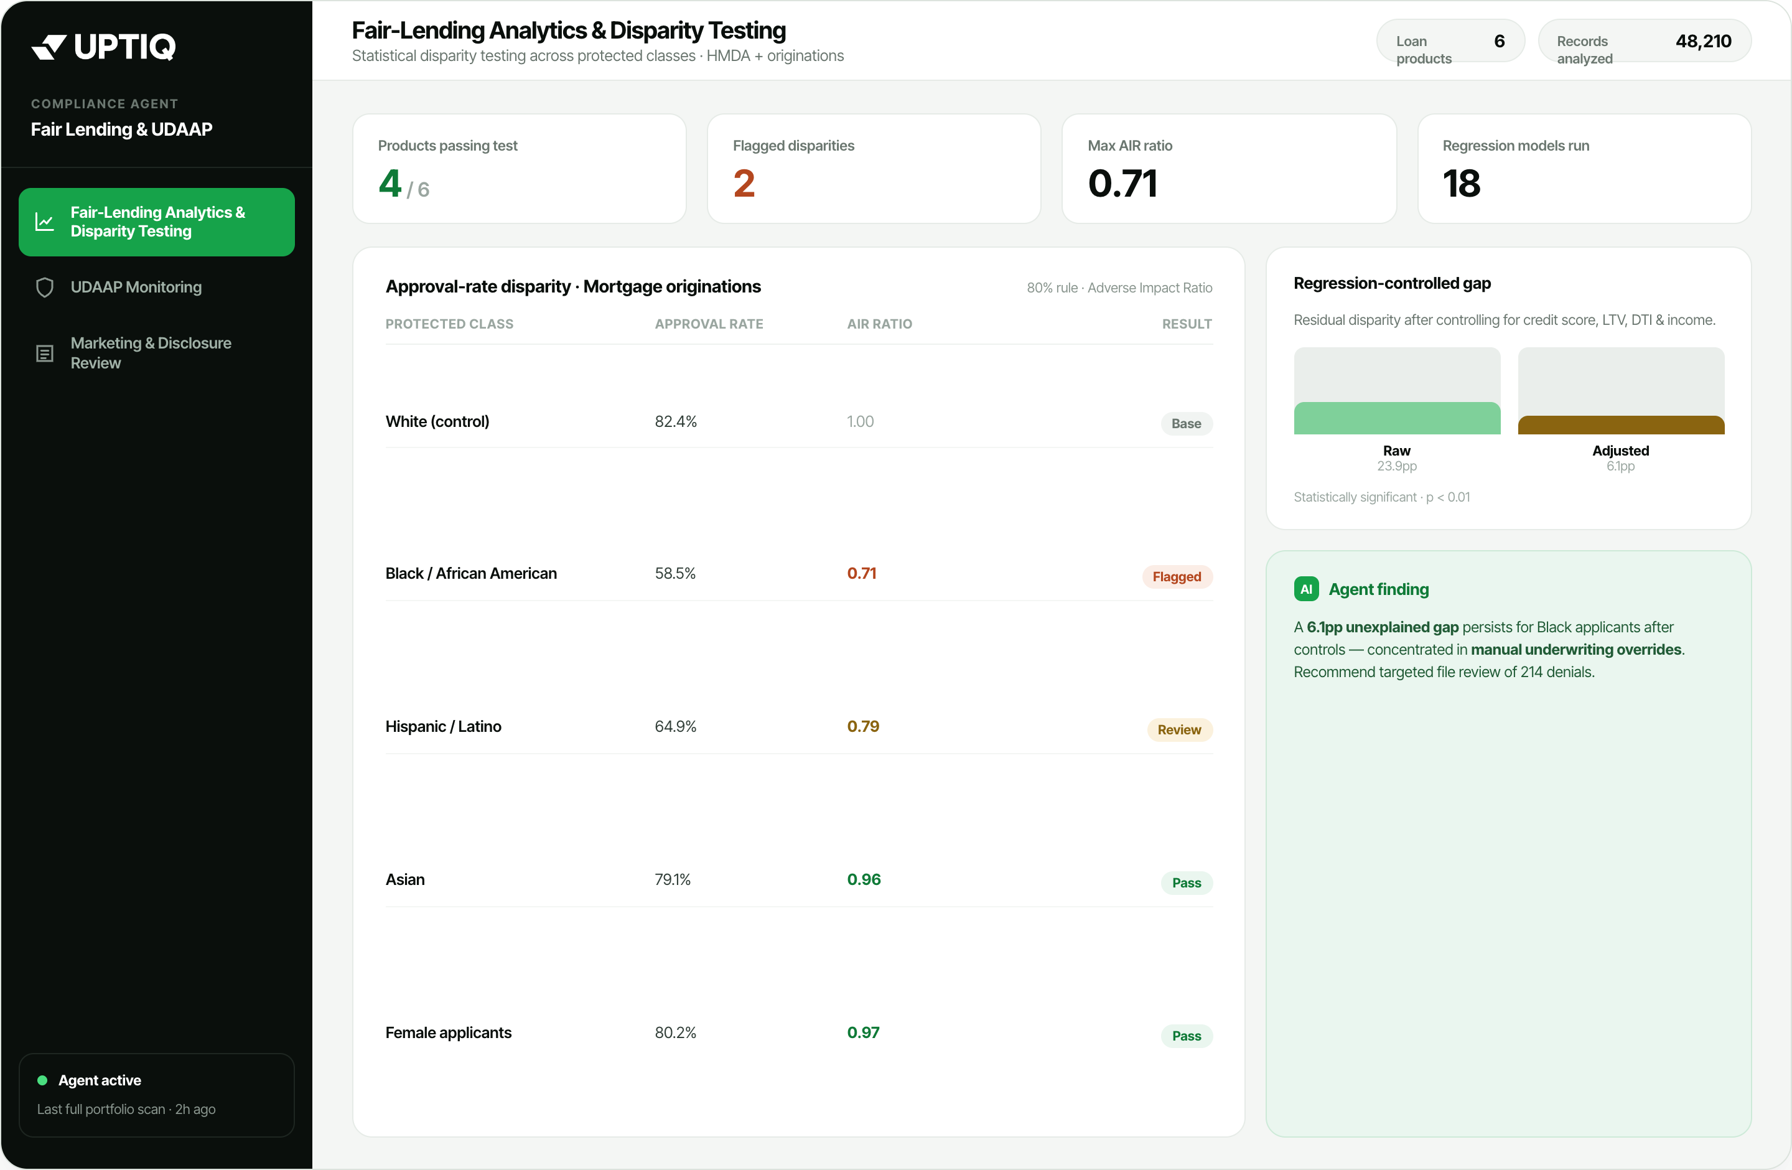Click the document icon for Marketing & Disclosure Review
Screen dimensions: 1792x1170
[44, 353]
